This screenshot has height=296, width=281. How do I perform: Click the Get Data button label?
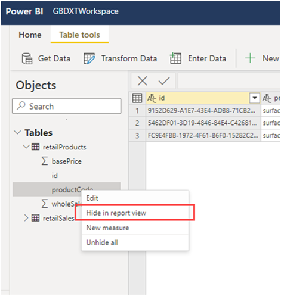[x=54, y=58]
